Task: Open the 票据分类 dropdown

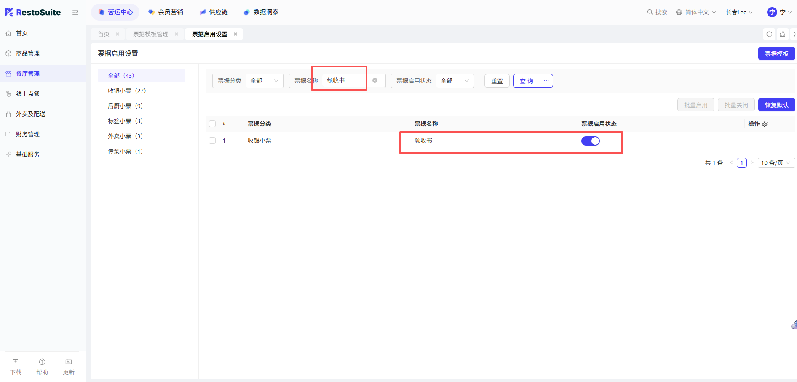Action: click(264, 81)
